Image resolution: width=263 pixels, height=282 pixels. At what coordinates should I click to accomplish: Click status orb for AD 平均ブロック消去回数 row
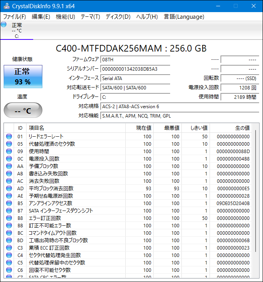pos(9,188)
